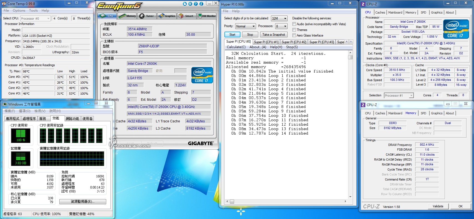Click the Hyper PI horizontal scrollbar track
This screenshot has width=474, height=219.
point(287,201)
